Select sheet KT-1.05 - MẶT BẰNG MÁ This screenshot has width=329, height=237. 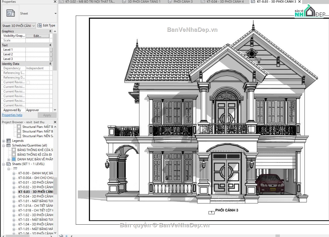click(x=36, y=229)
